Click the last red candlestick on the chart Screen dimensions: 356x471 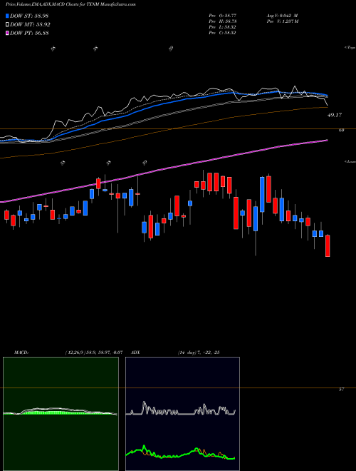click(x=328, y=245)
